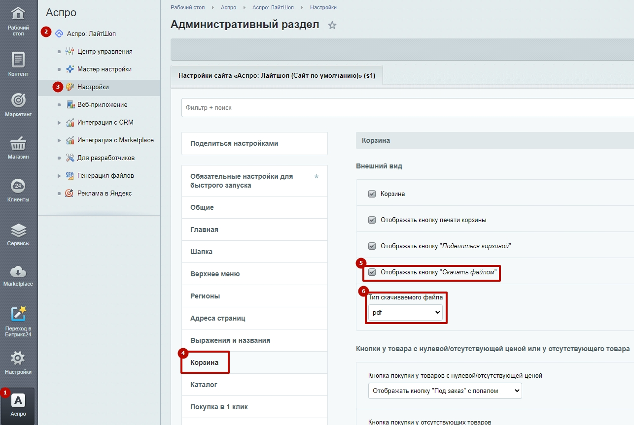Viewport: 634px width, 425px height.
Task: Toggle the Корзина checkbox
Action: click(372, 194)
